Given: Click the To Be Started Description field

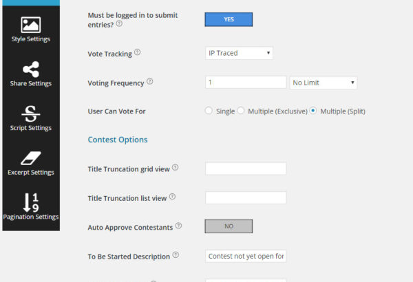Looking at the screenshot, I should [246, 256].
